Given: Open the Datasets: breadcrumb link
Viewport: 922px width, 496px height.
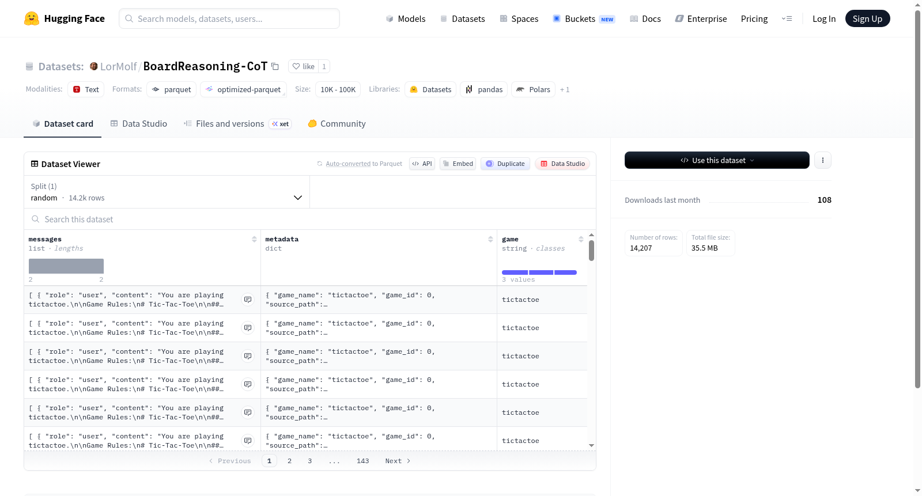Looking at the screenshot, I should [61, 66].
